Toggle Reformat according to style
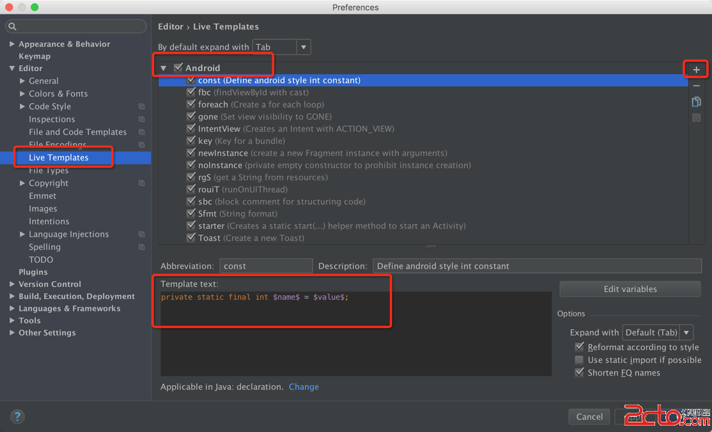The width and height of the screenshot is (712, 432). click(x=579, y=347)
